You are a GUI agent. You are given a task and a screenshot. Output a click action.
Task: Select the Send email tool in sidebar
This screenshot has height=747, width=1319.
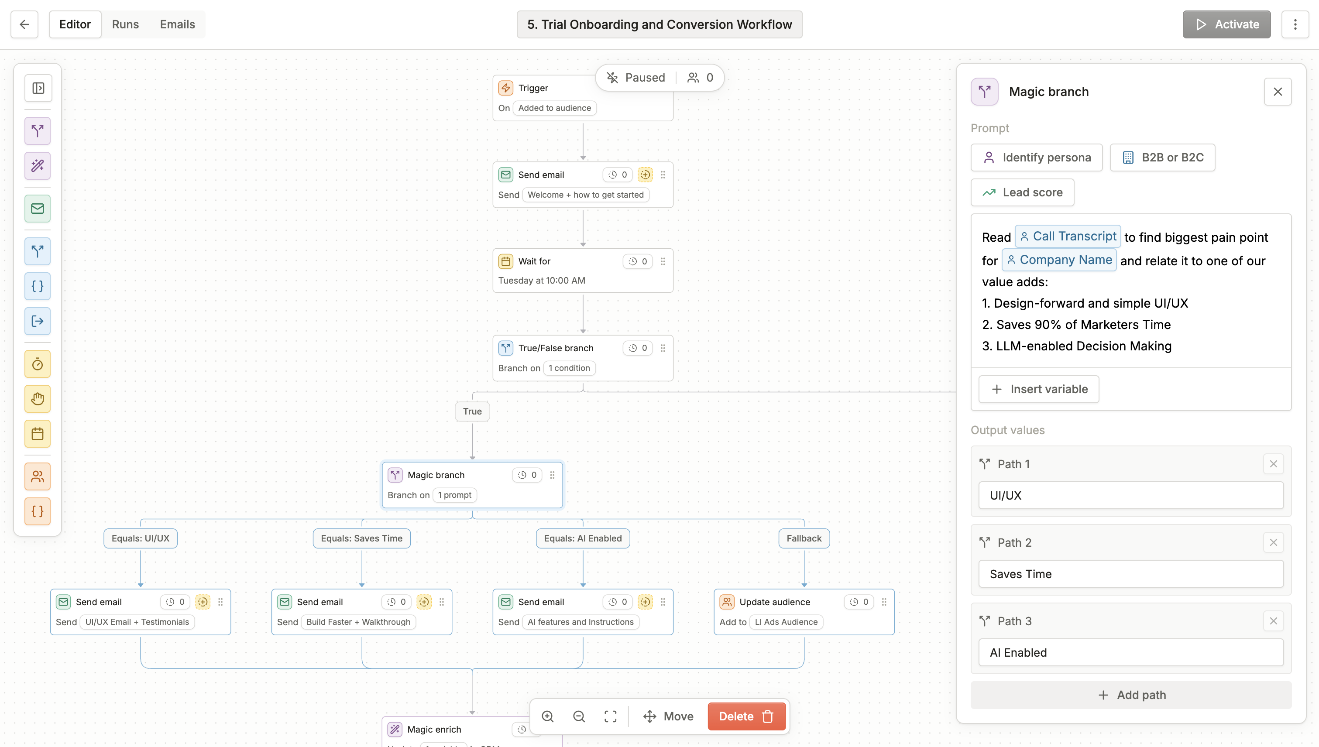(38, 208)
